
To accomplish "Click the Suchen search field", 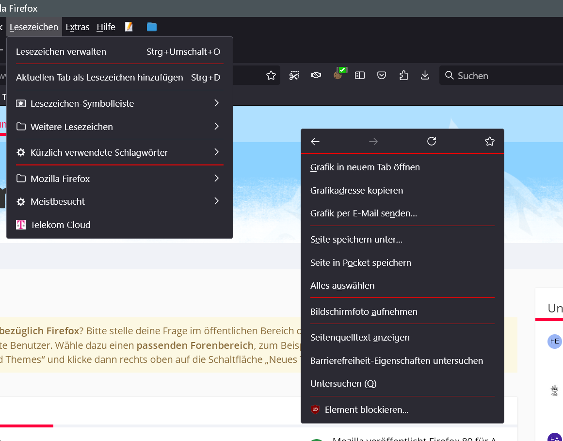I will coord(504,75).
